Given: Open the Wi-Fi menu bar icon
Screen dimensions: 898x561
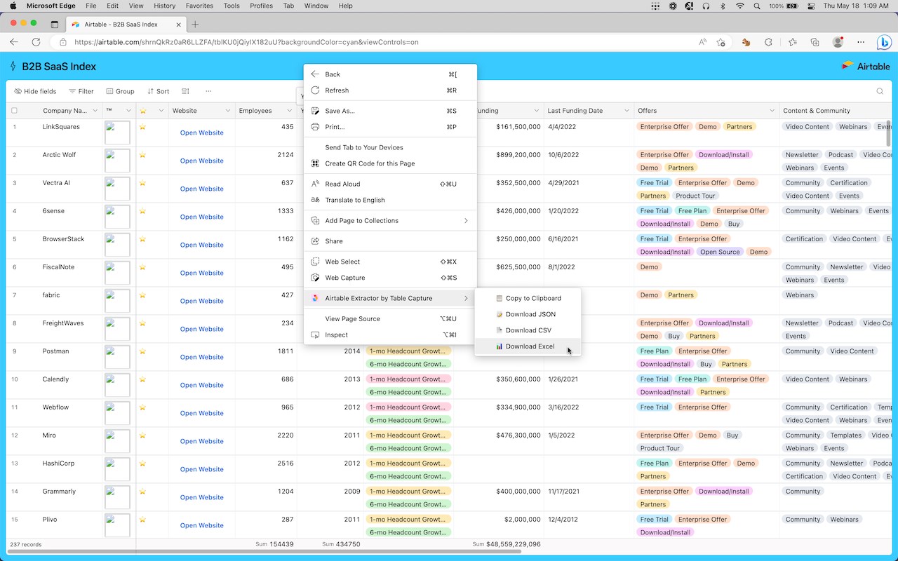Looking at the screenshot, I should [739, 6].
